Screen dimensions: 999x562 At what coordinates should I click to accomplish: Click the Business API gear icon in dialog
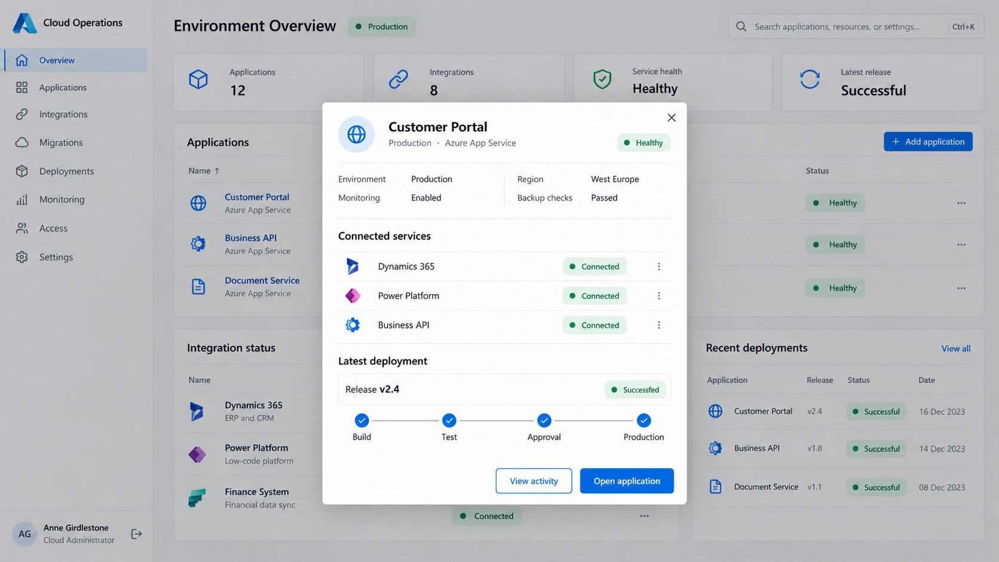point(353,325)
